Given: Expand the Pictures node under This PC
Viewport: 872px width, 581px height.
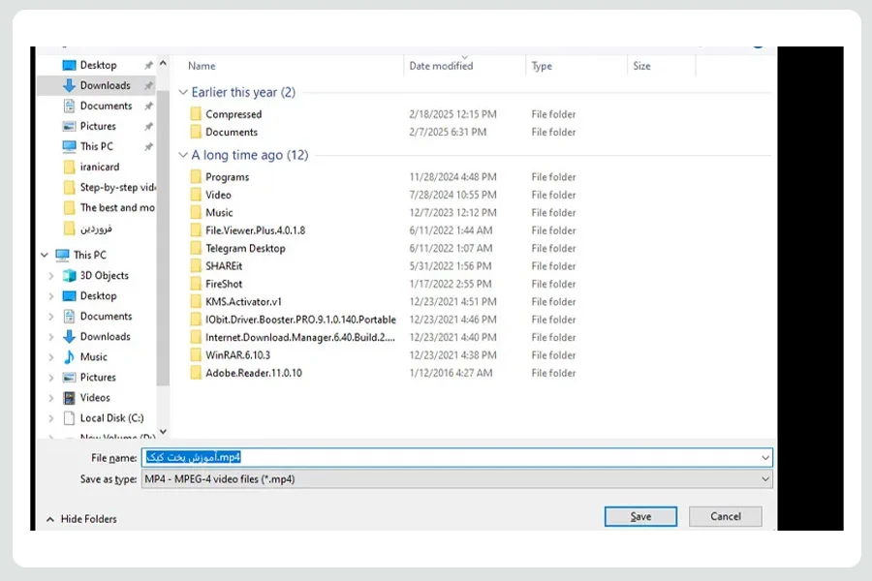Looking at the screenshot, I should point(51,378).
